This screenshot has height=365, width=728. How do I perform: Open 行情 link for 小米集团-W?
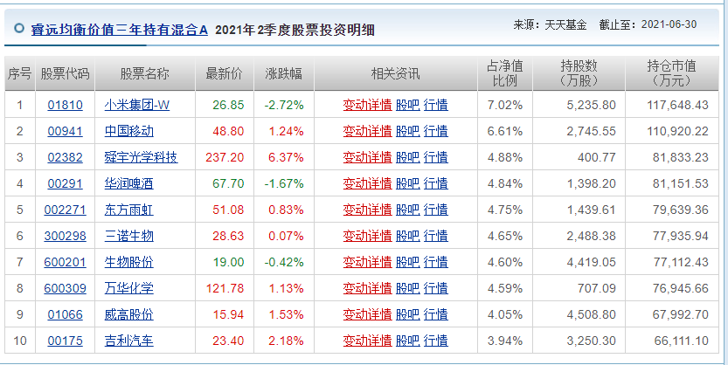click(x=436, y=106)
